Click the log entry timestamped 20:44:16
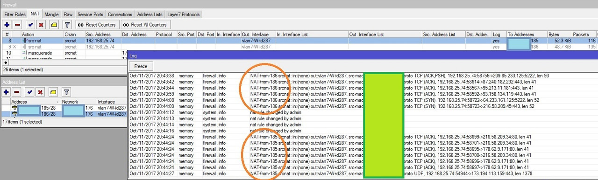 click(363, 131)
